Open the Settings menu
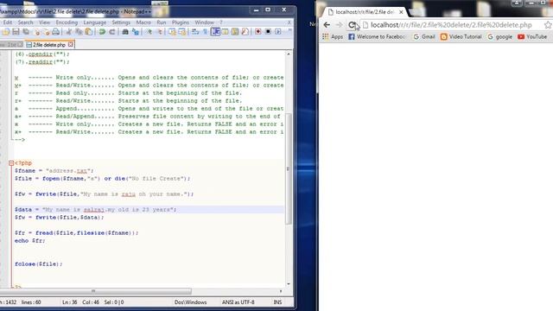 [x=121, y=22]
